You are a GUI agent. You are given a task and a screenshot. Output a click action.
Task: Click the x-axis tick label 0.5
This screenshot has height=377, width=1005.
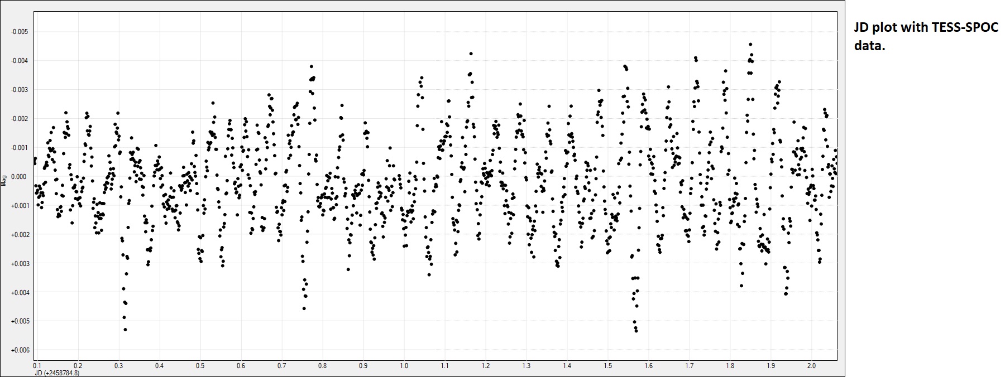[200, 366]
